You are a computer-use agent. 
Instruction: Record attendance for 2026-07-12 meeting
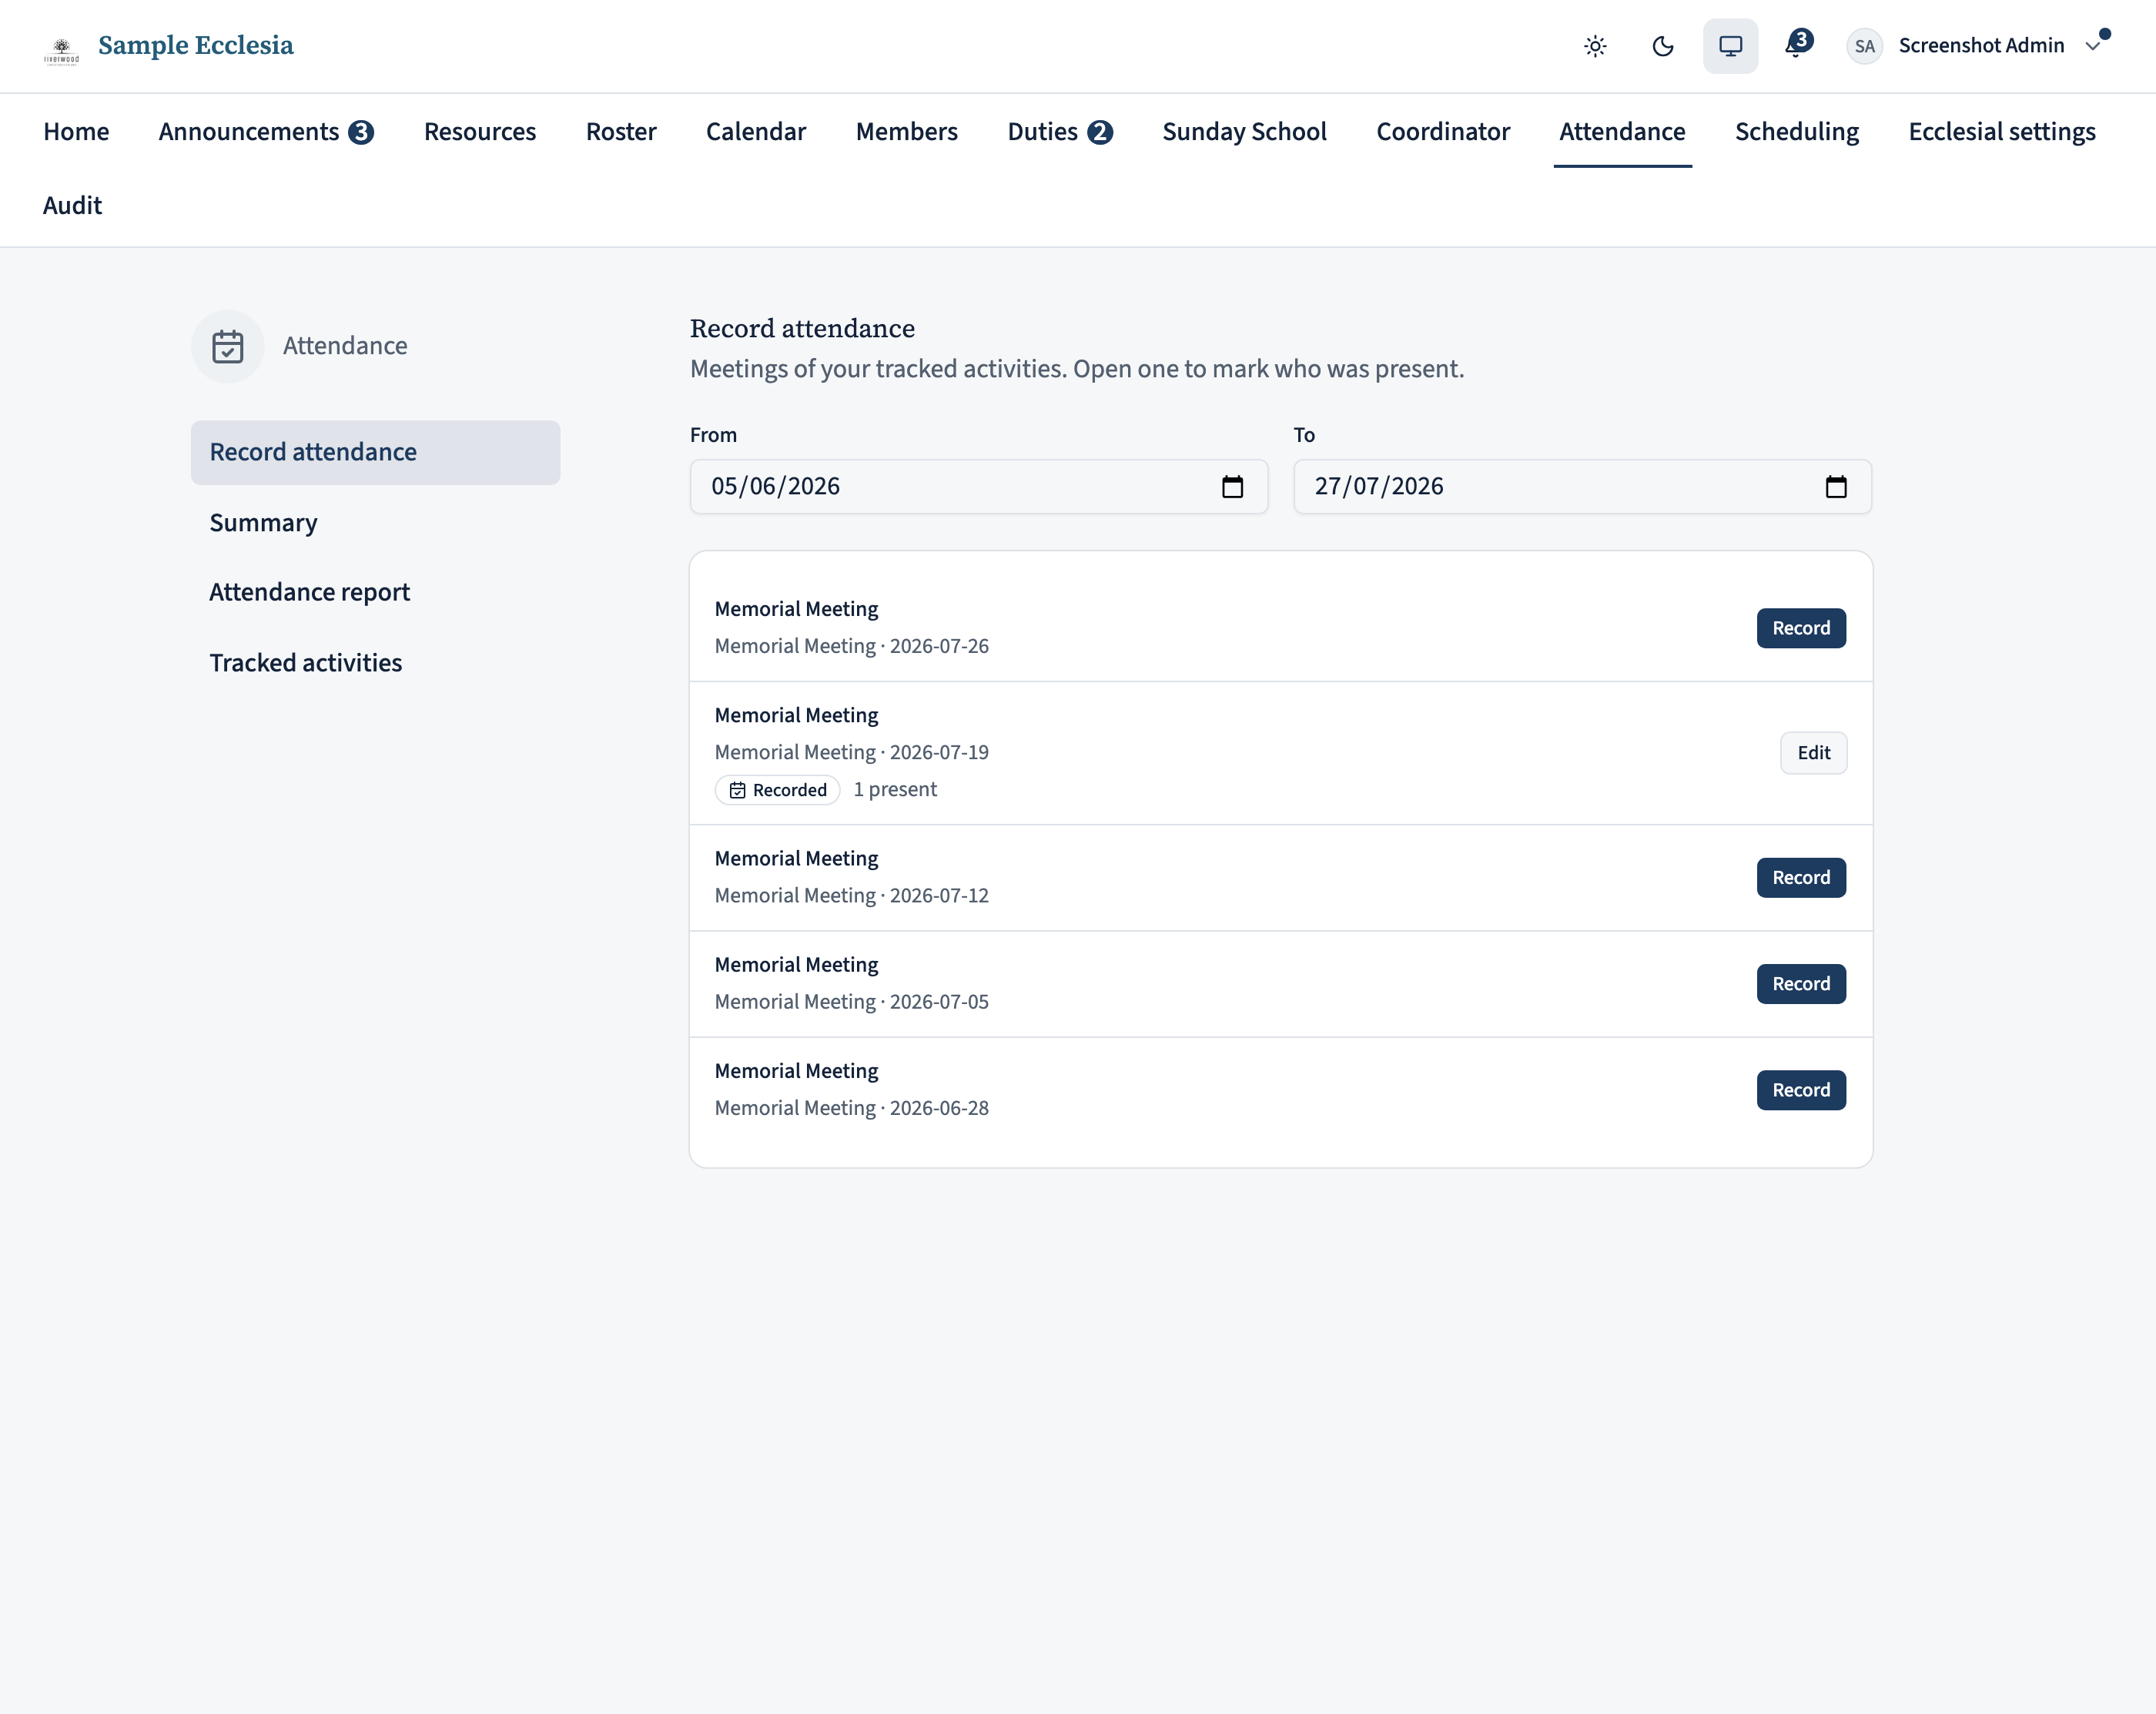[x=1801, y=878]
